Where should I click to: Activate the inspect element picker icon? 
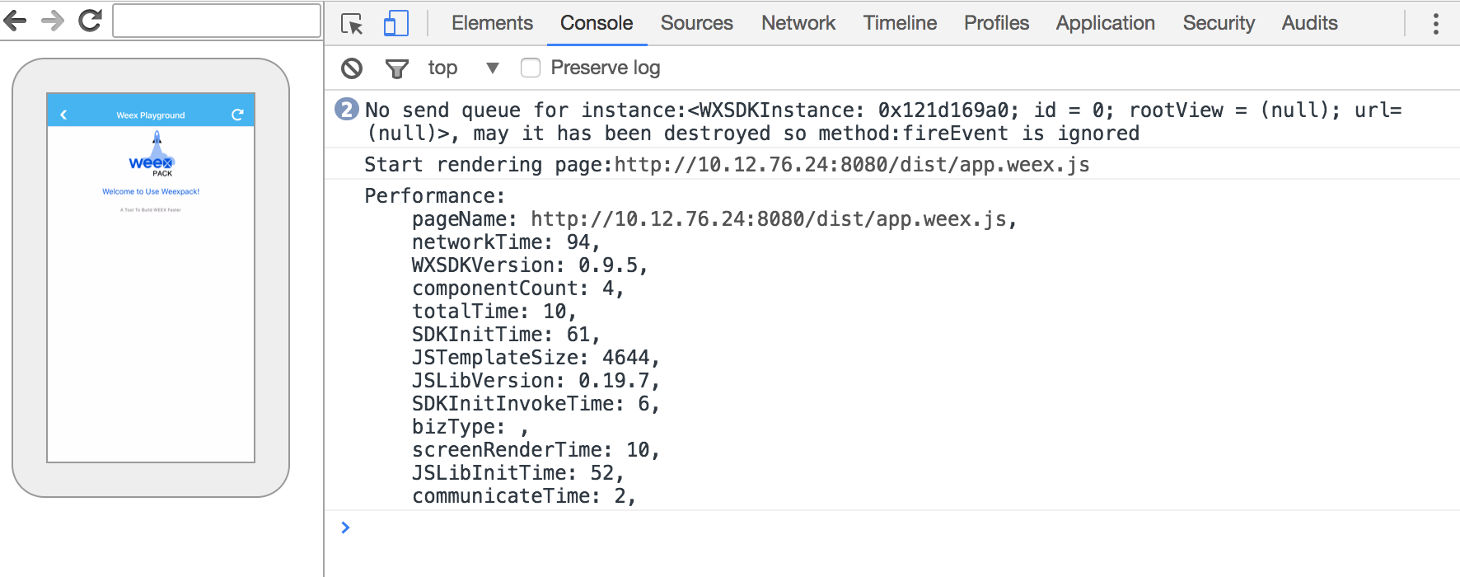tap(352, 24)
